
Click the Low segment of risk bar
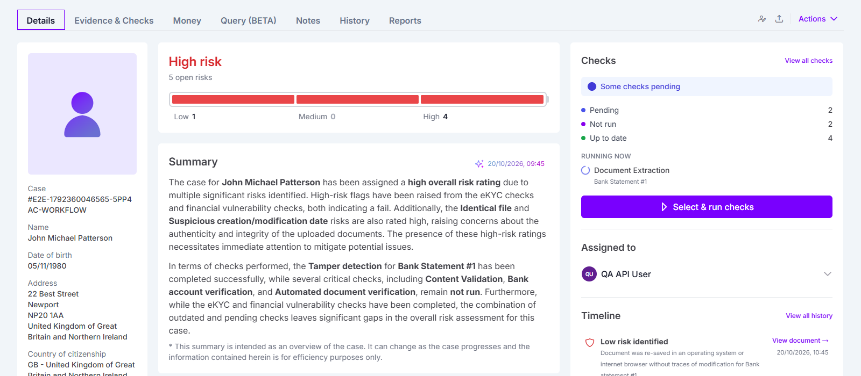coord(233,99)
